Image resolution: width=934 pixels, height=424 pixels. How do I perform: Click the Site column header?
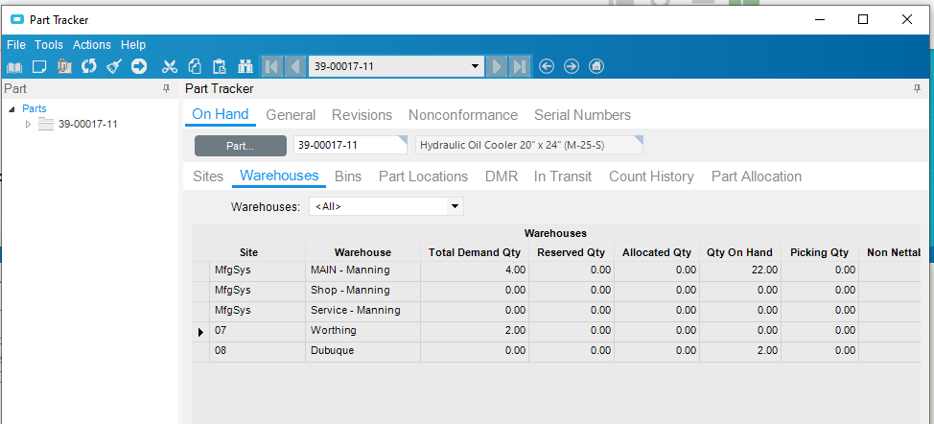(248, 252)
